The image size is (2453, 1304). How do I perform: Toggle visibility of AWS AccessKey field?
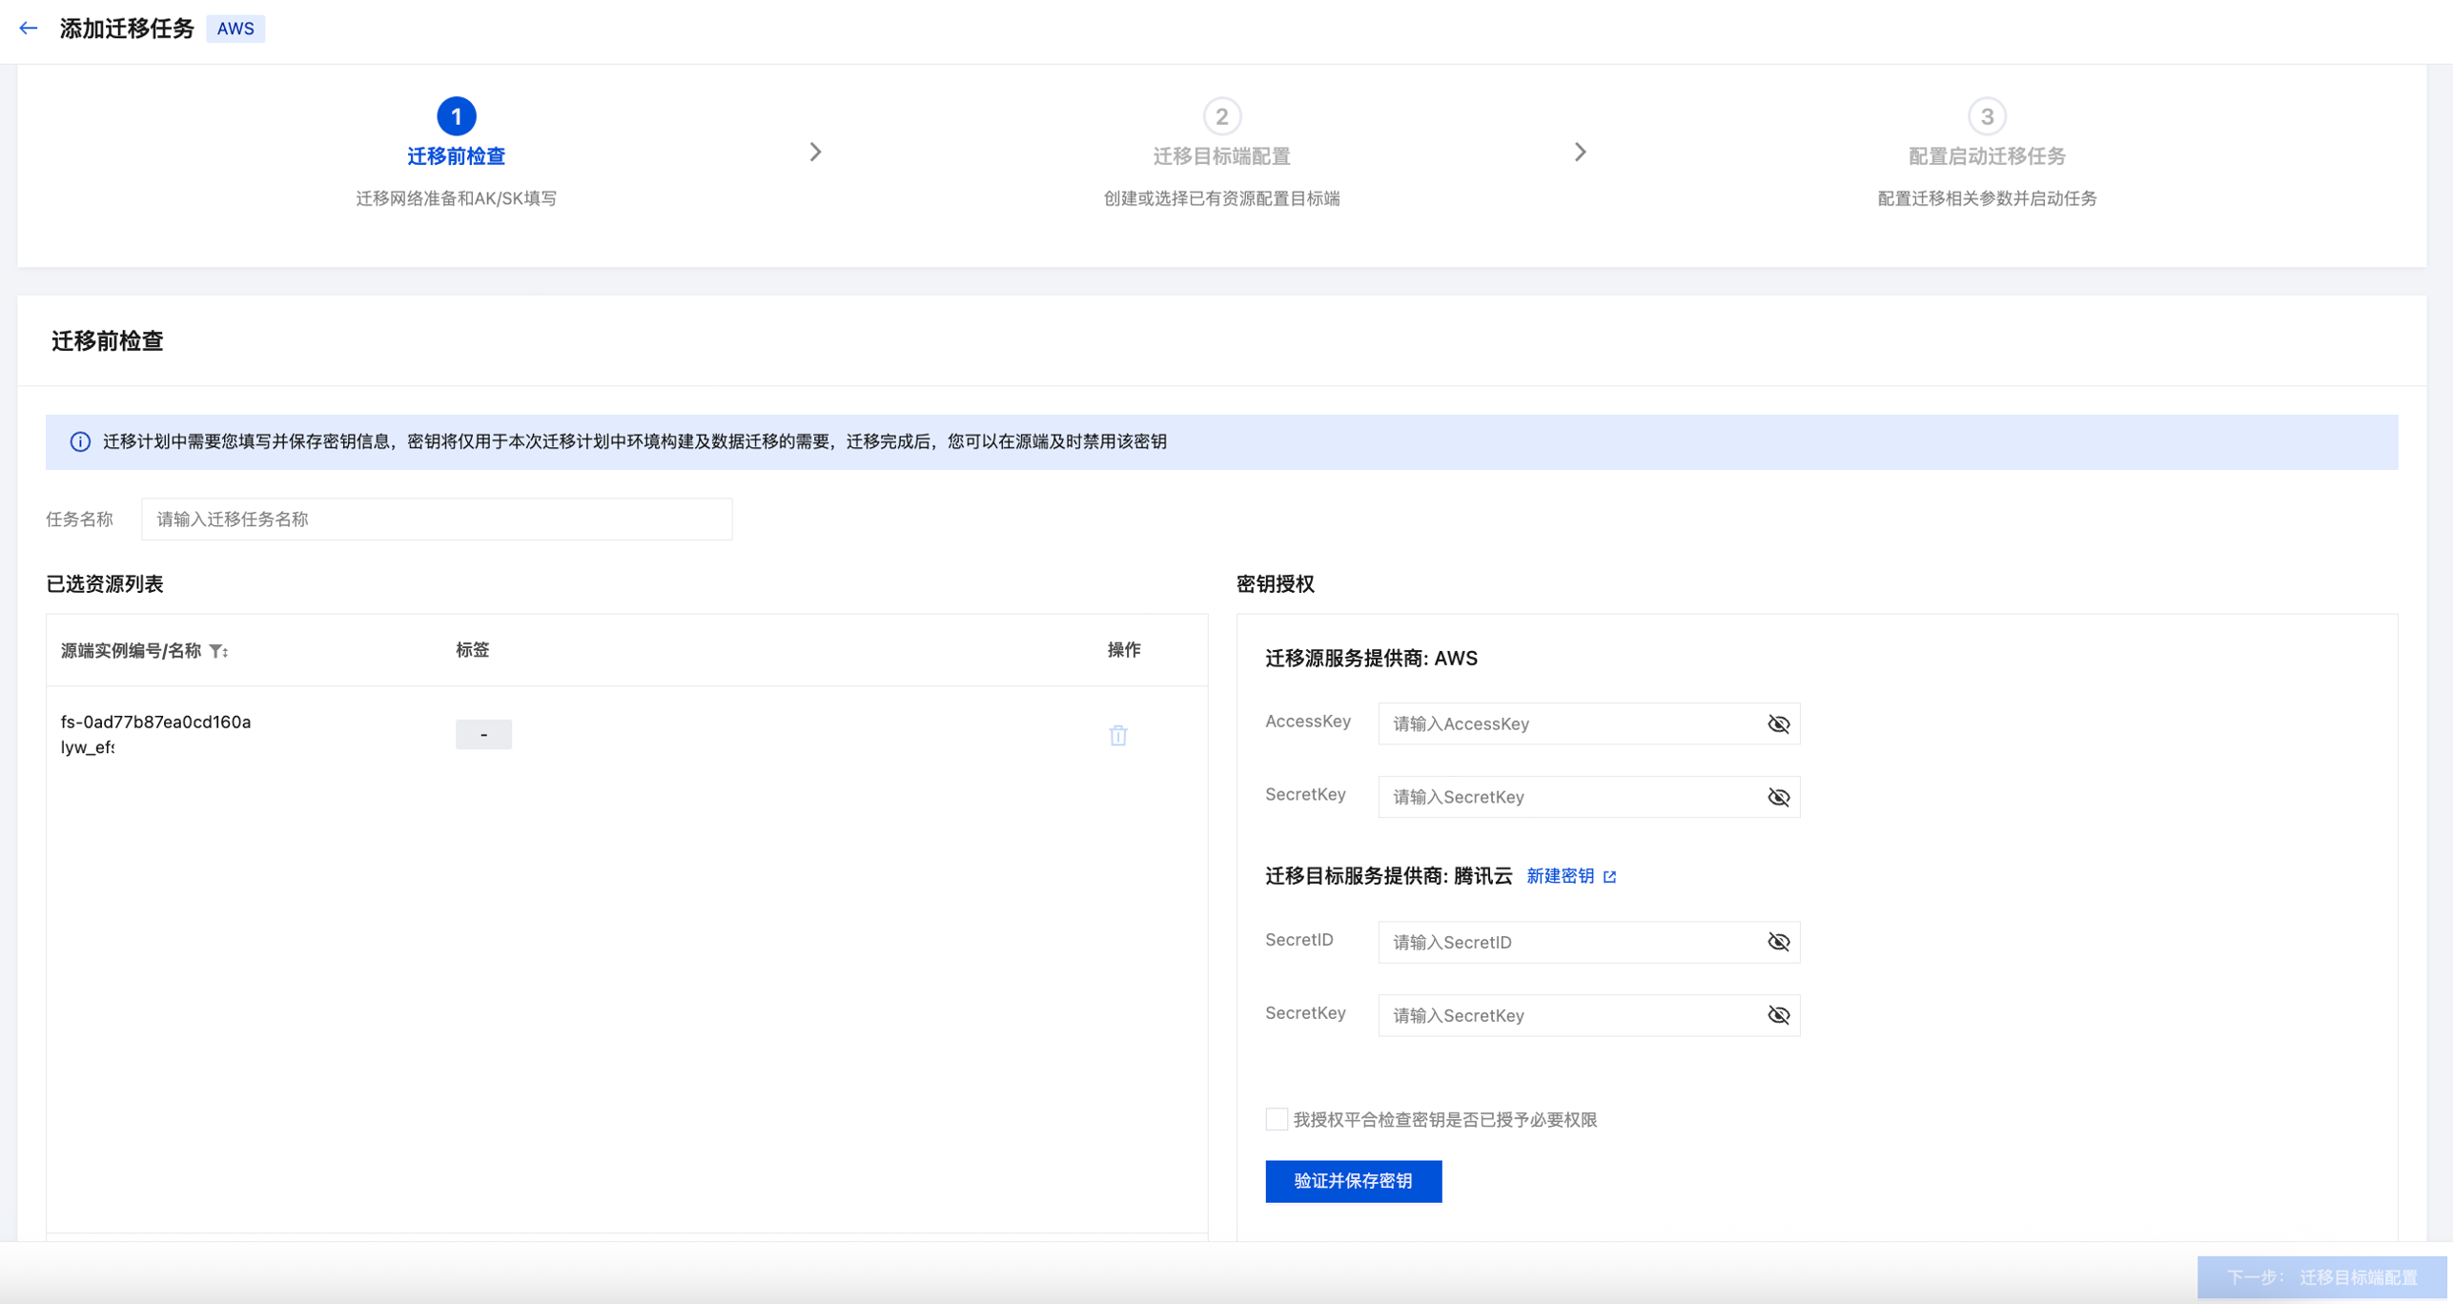[x=1778, y=724]
